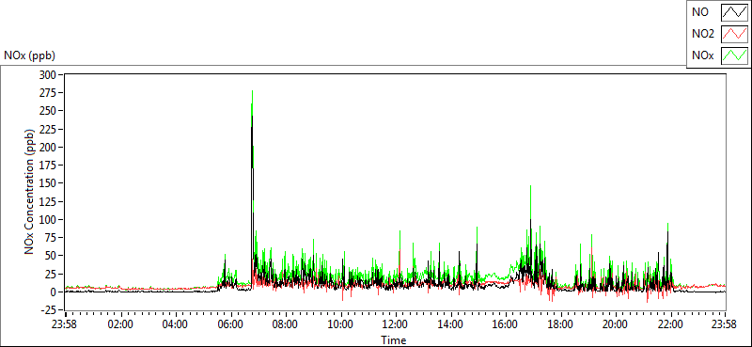752x347 pixels.
Task: Click the Time x-axis label
Action: tap(394, 340)
